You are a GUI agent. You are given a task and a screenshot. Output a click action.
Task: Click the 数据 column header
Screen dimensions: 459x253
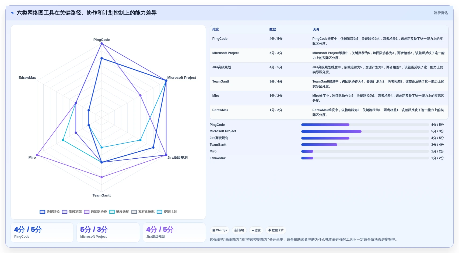click(x=272, y=29)
